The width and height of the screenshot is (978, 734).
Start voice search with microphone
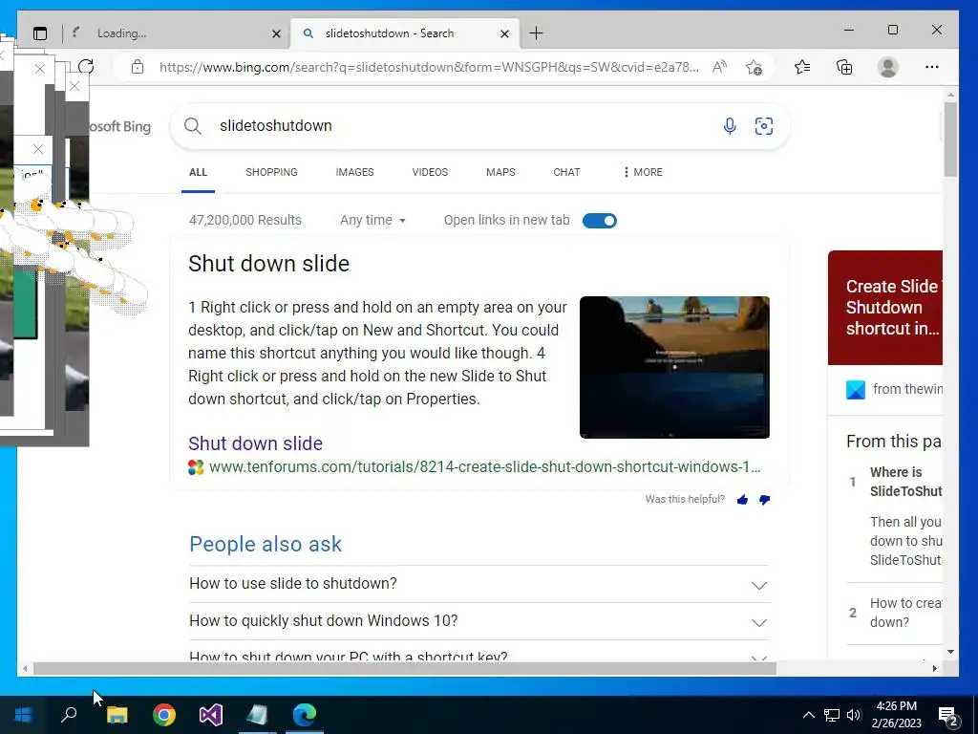click(729, 126)
